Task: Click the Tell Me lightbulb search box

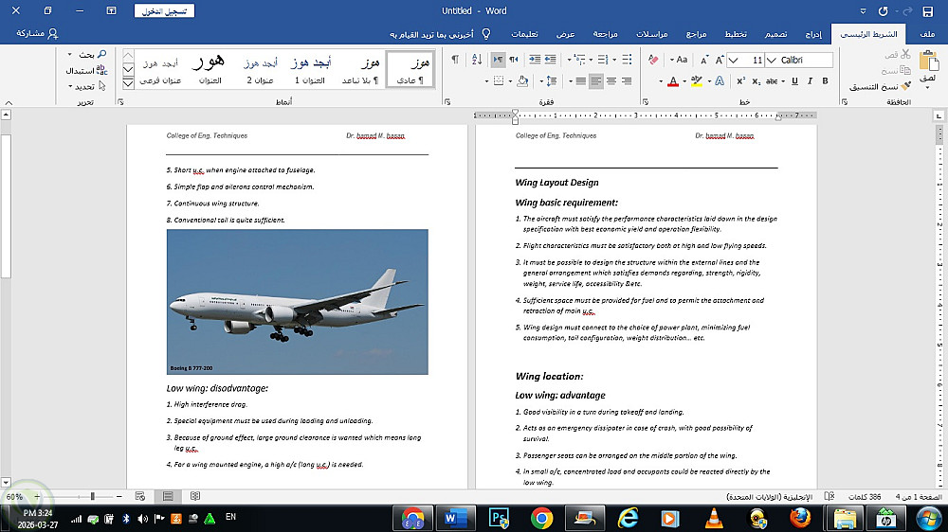Action: point(440,34)
